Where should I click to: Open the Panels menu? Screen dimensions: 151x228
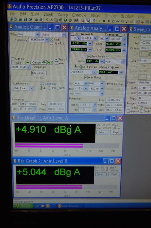[x=48, y=14]
